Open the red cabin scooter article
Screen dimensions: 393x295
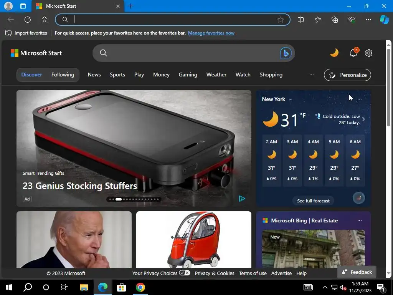pos(193,240)
